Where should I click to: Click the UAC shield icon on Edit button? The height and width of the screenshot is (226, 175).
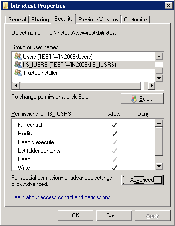coord(134,99)
